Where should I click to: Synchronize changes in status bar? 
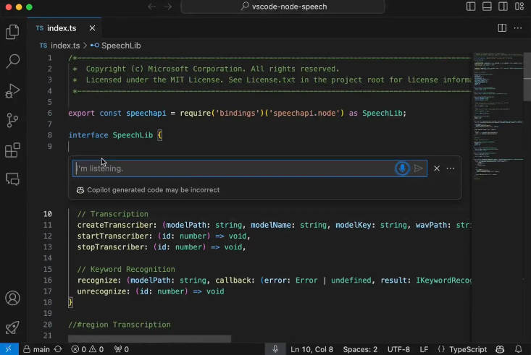58,349
